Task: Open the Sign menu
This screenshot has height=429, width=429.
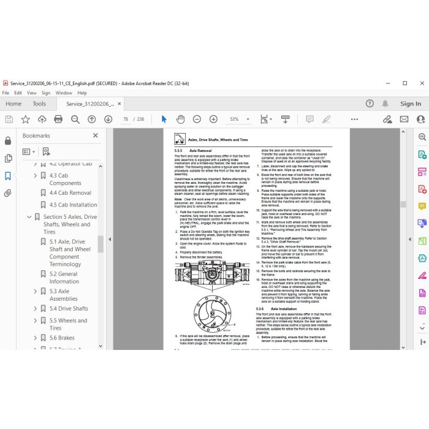Action: [x=46, y=93]
